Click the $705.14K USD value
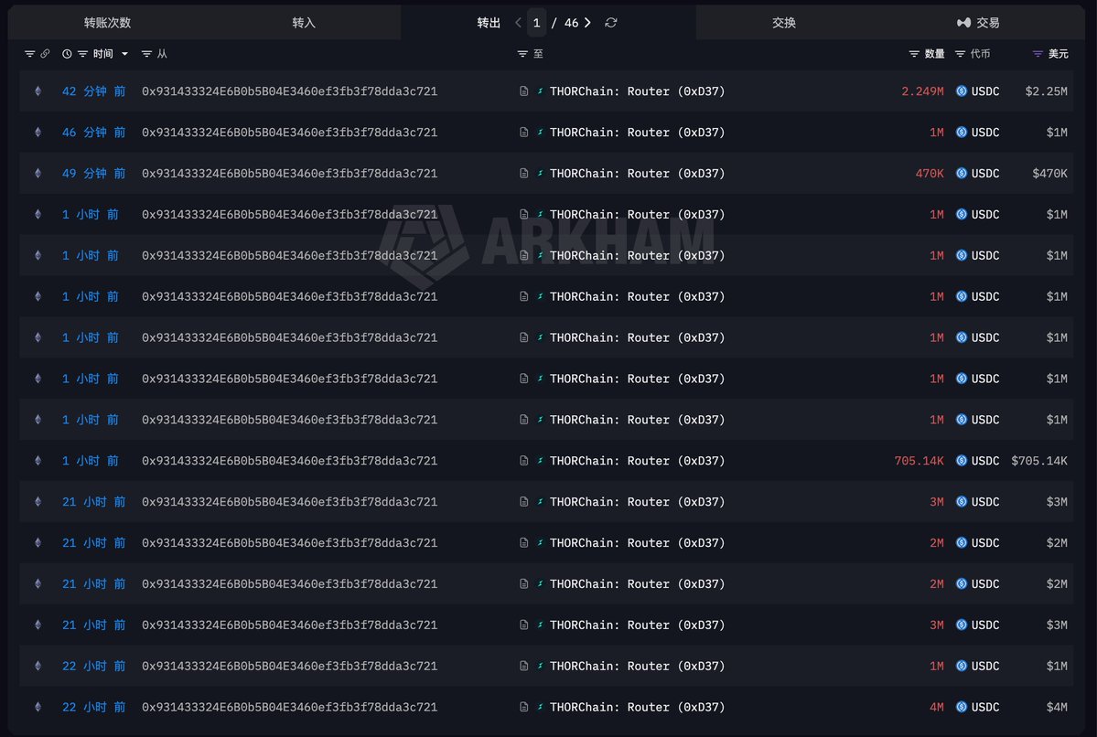Screen dimensions: 1097x737 (1039, 461)
